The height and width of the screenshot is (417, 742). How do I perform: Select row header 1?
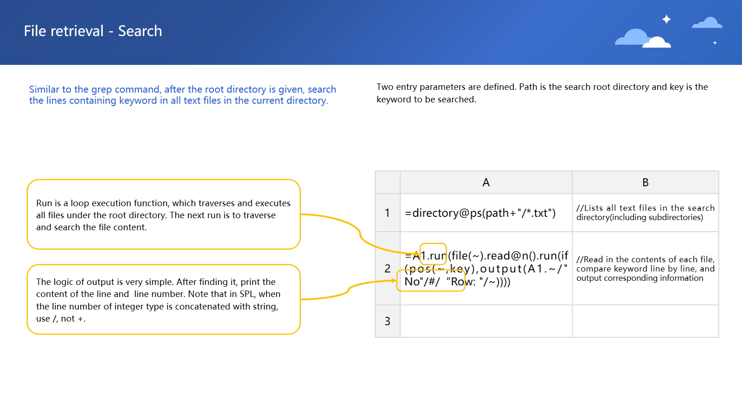point(387,213)
